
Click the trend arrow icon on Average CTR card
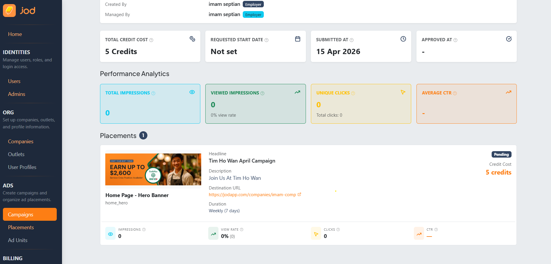click(509, 92)
